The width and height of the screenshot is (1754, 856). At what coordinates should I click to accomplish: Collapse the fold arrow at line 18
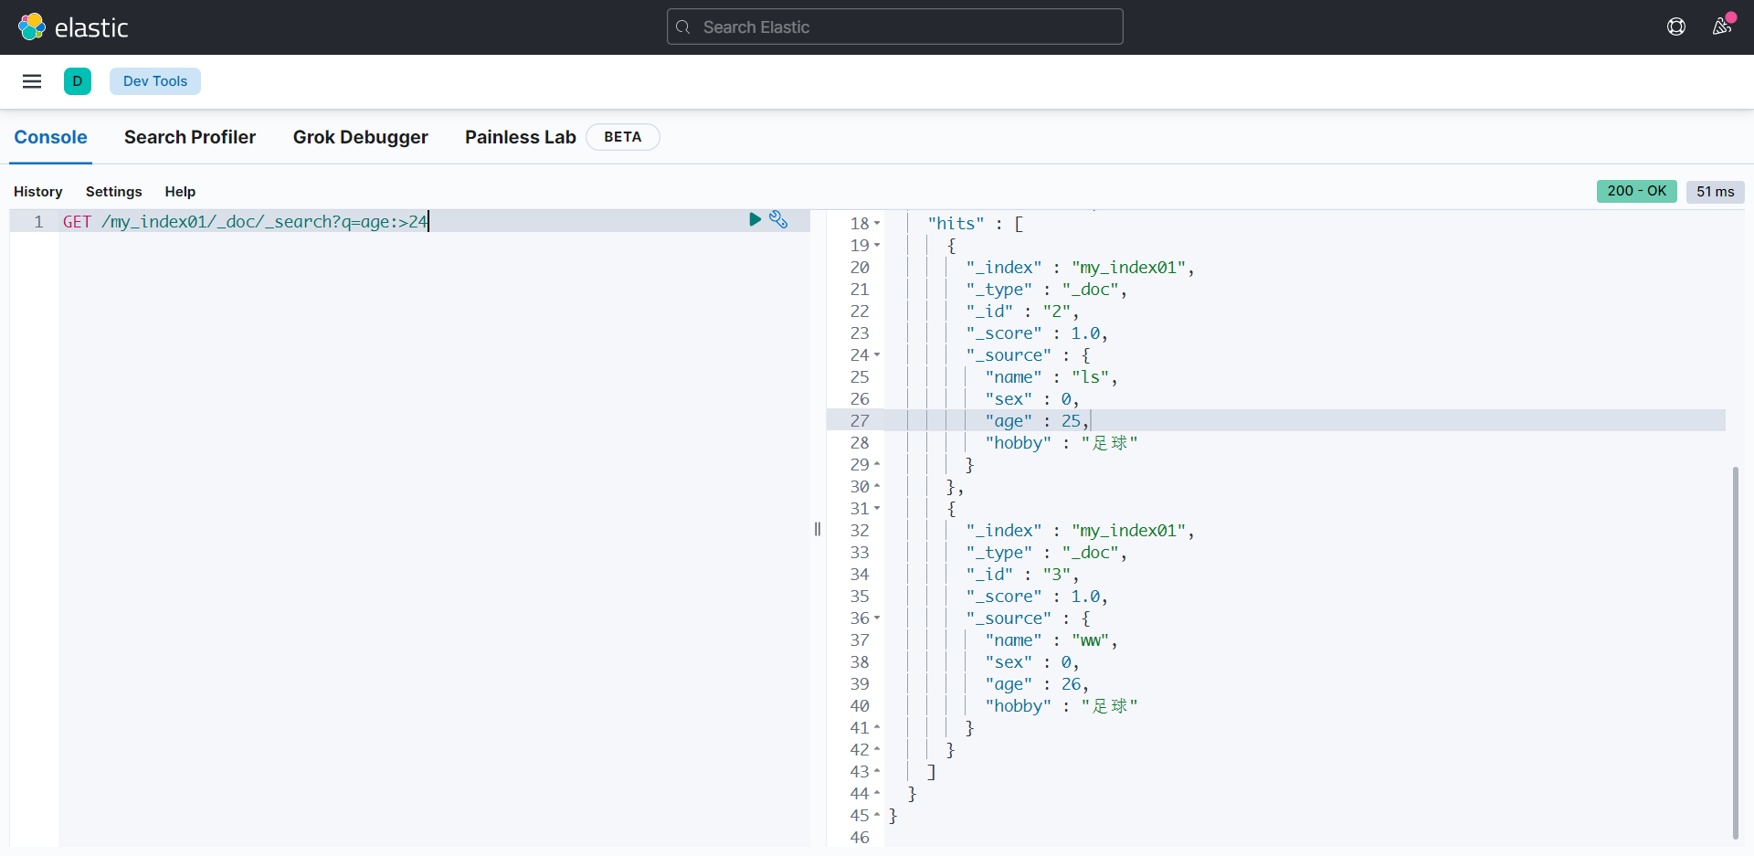click(877, 224)
